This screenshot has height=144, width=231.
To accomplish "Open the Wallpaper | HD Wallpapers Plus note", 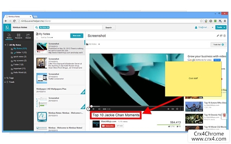I will tap(60, 90).
